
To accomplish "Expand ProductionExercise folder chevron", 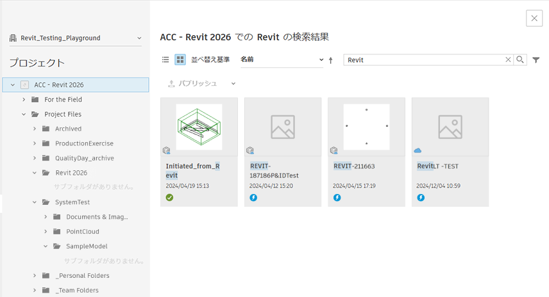I will pos(35,143).
